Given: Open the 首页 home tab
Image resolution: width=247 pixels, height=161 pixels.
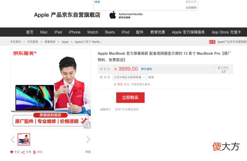Looking at the screenshot, I should (x=30, y=32).
